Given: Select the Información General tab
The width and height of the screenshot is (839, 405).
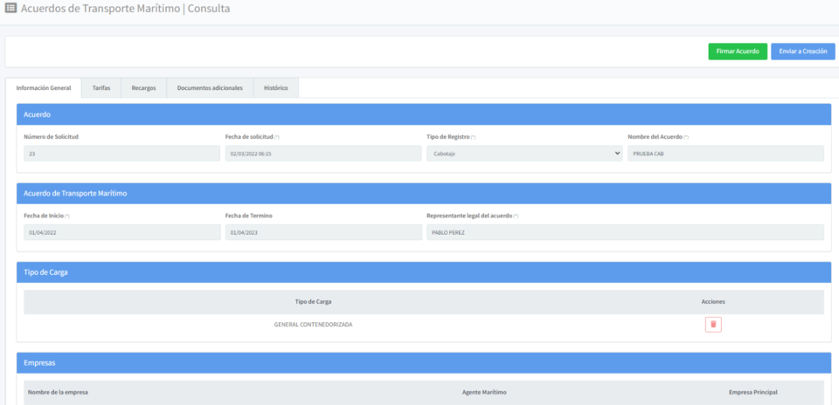Looking at the screenshot, I should pyautogui.click(x=44, y=88).
